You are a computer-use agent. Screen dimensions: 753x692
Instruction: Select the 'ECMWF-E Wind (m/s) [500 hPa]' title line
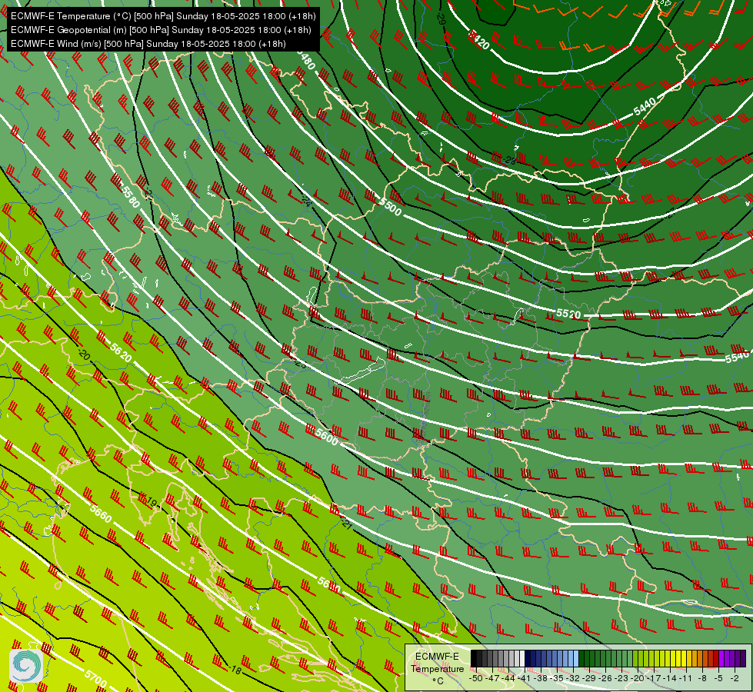coord(148,44)
